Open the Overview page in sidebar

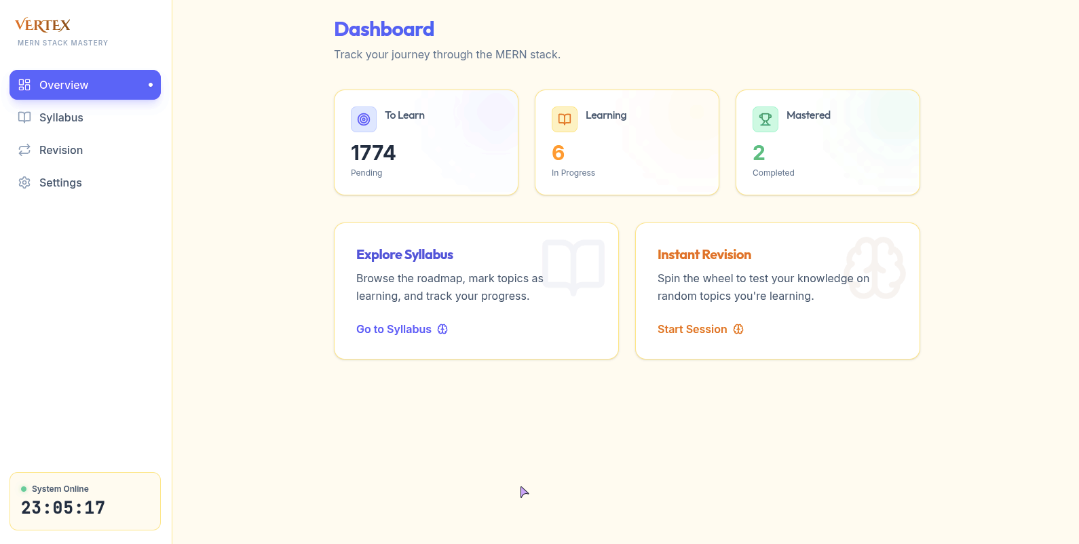point(85,85)
